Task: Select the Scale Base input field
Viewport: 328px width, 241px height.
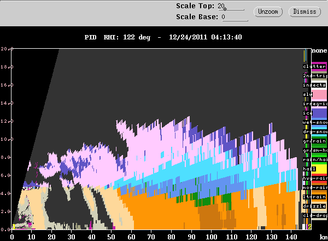Action: (235, 17)
